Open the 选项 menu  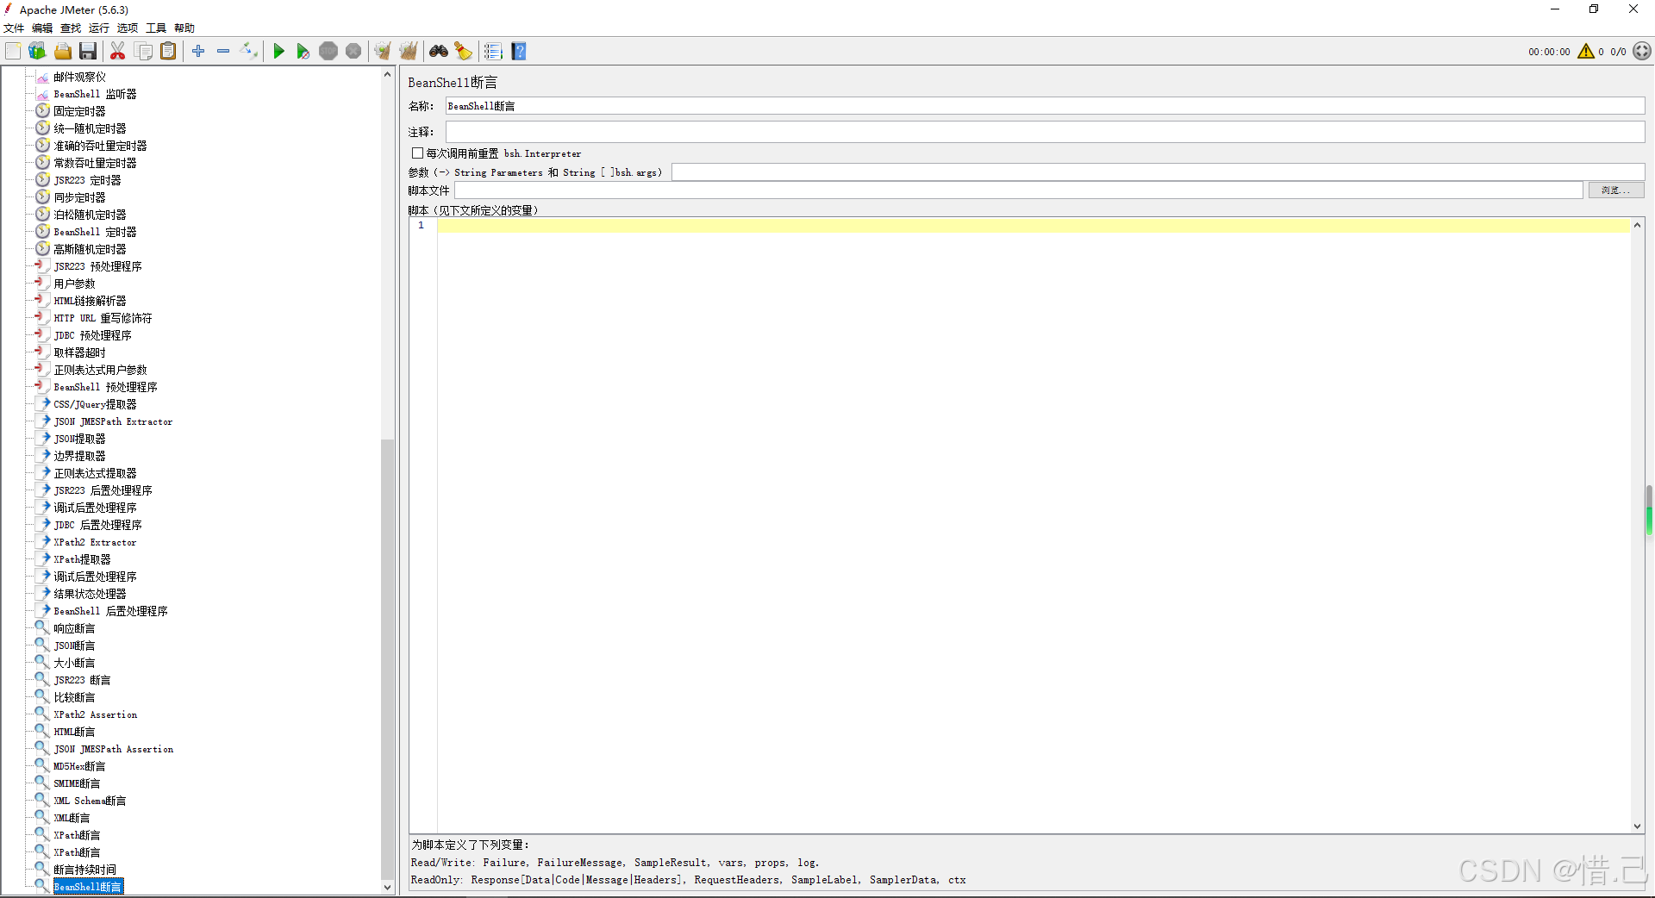coord(128,28)
